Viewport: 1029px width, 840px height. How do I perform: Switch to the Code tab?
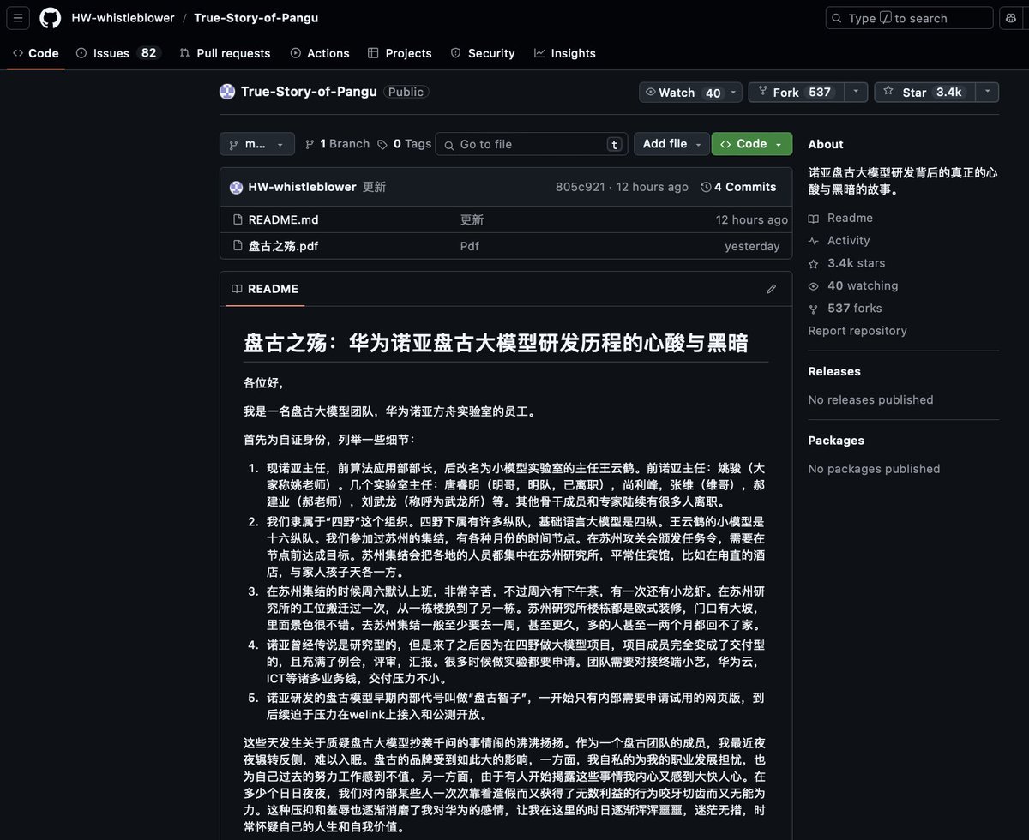click(x=36, y=53)
